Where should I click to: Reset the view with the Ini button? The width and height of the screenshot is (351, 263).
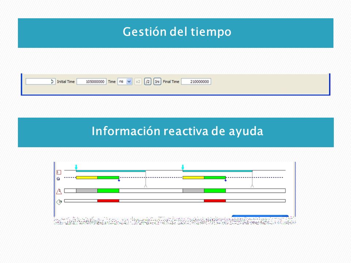[x=157, y=81]
